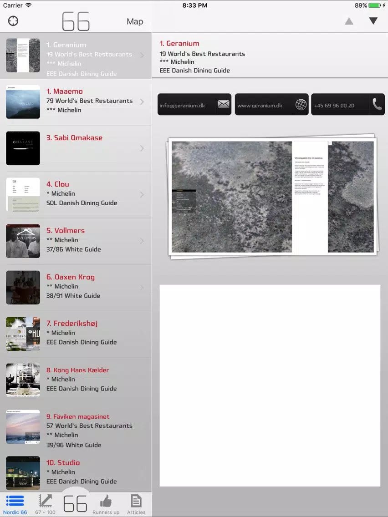The image size is (388, 517).
Task: Go to previous restaurant with up arrow
Action: 349,21
